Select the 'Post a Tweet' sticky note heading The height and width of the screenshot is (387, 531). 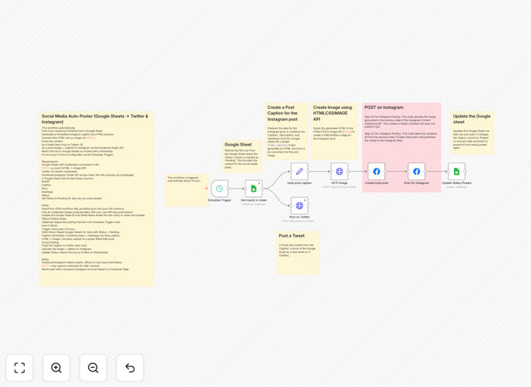pos(292,235)
